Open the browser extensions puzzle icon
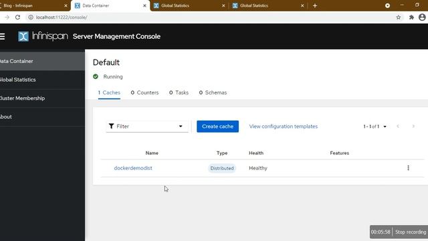The image size is (428, 241). (x=411, y=17)
